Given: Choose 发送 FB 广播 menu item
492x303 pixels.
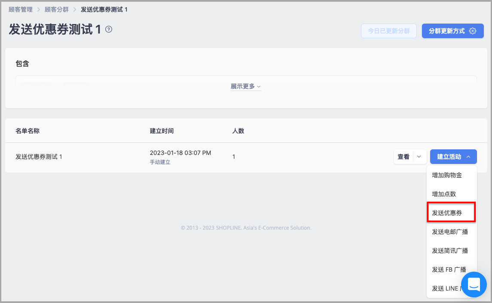Looking at the screenshot, I should pyautogui.click(x=449, y=270).
